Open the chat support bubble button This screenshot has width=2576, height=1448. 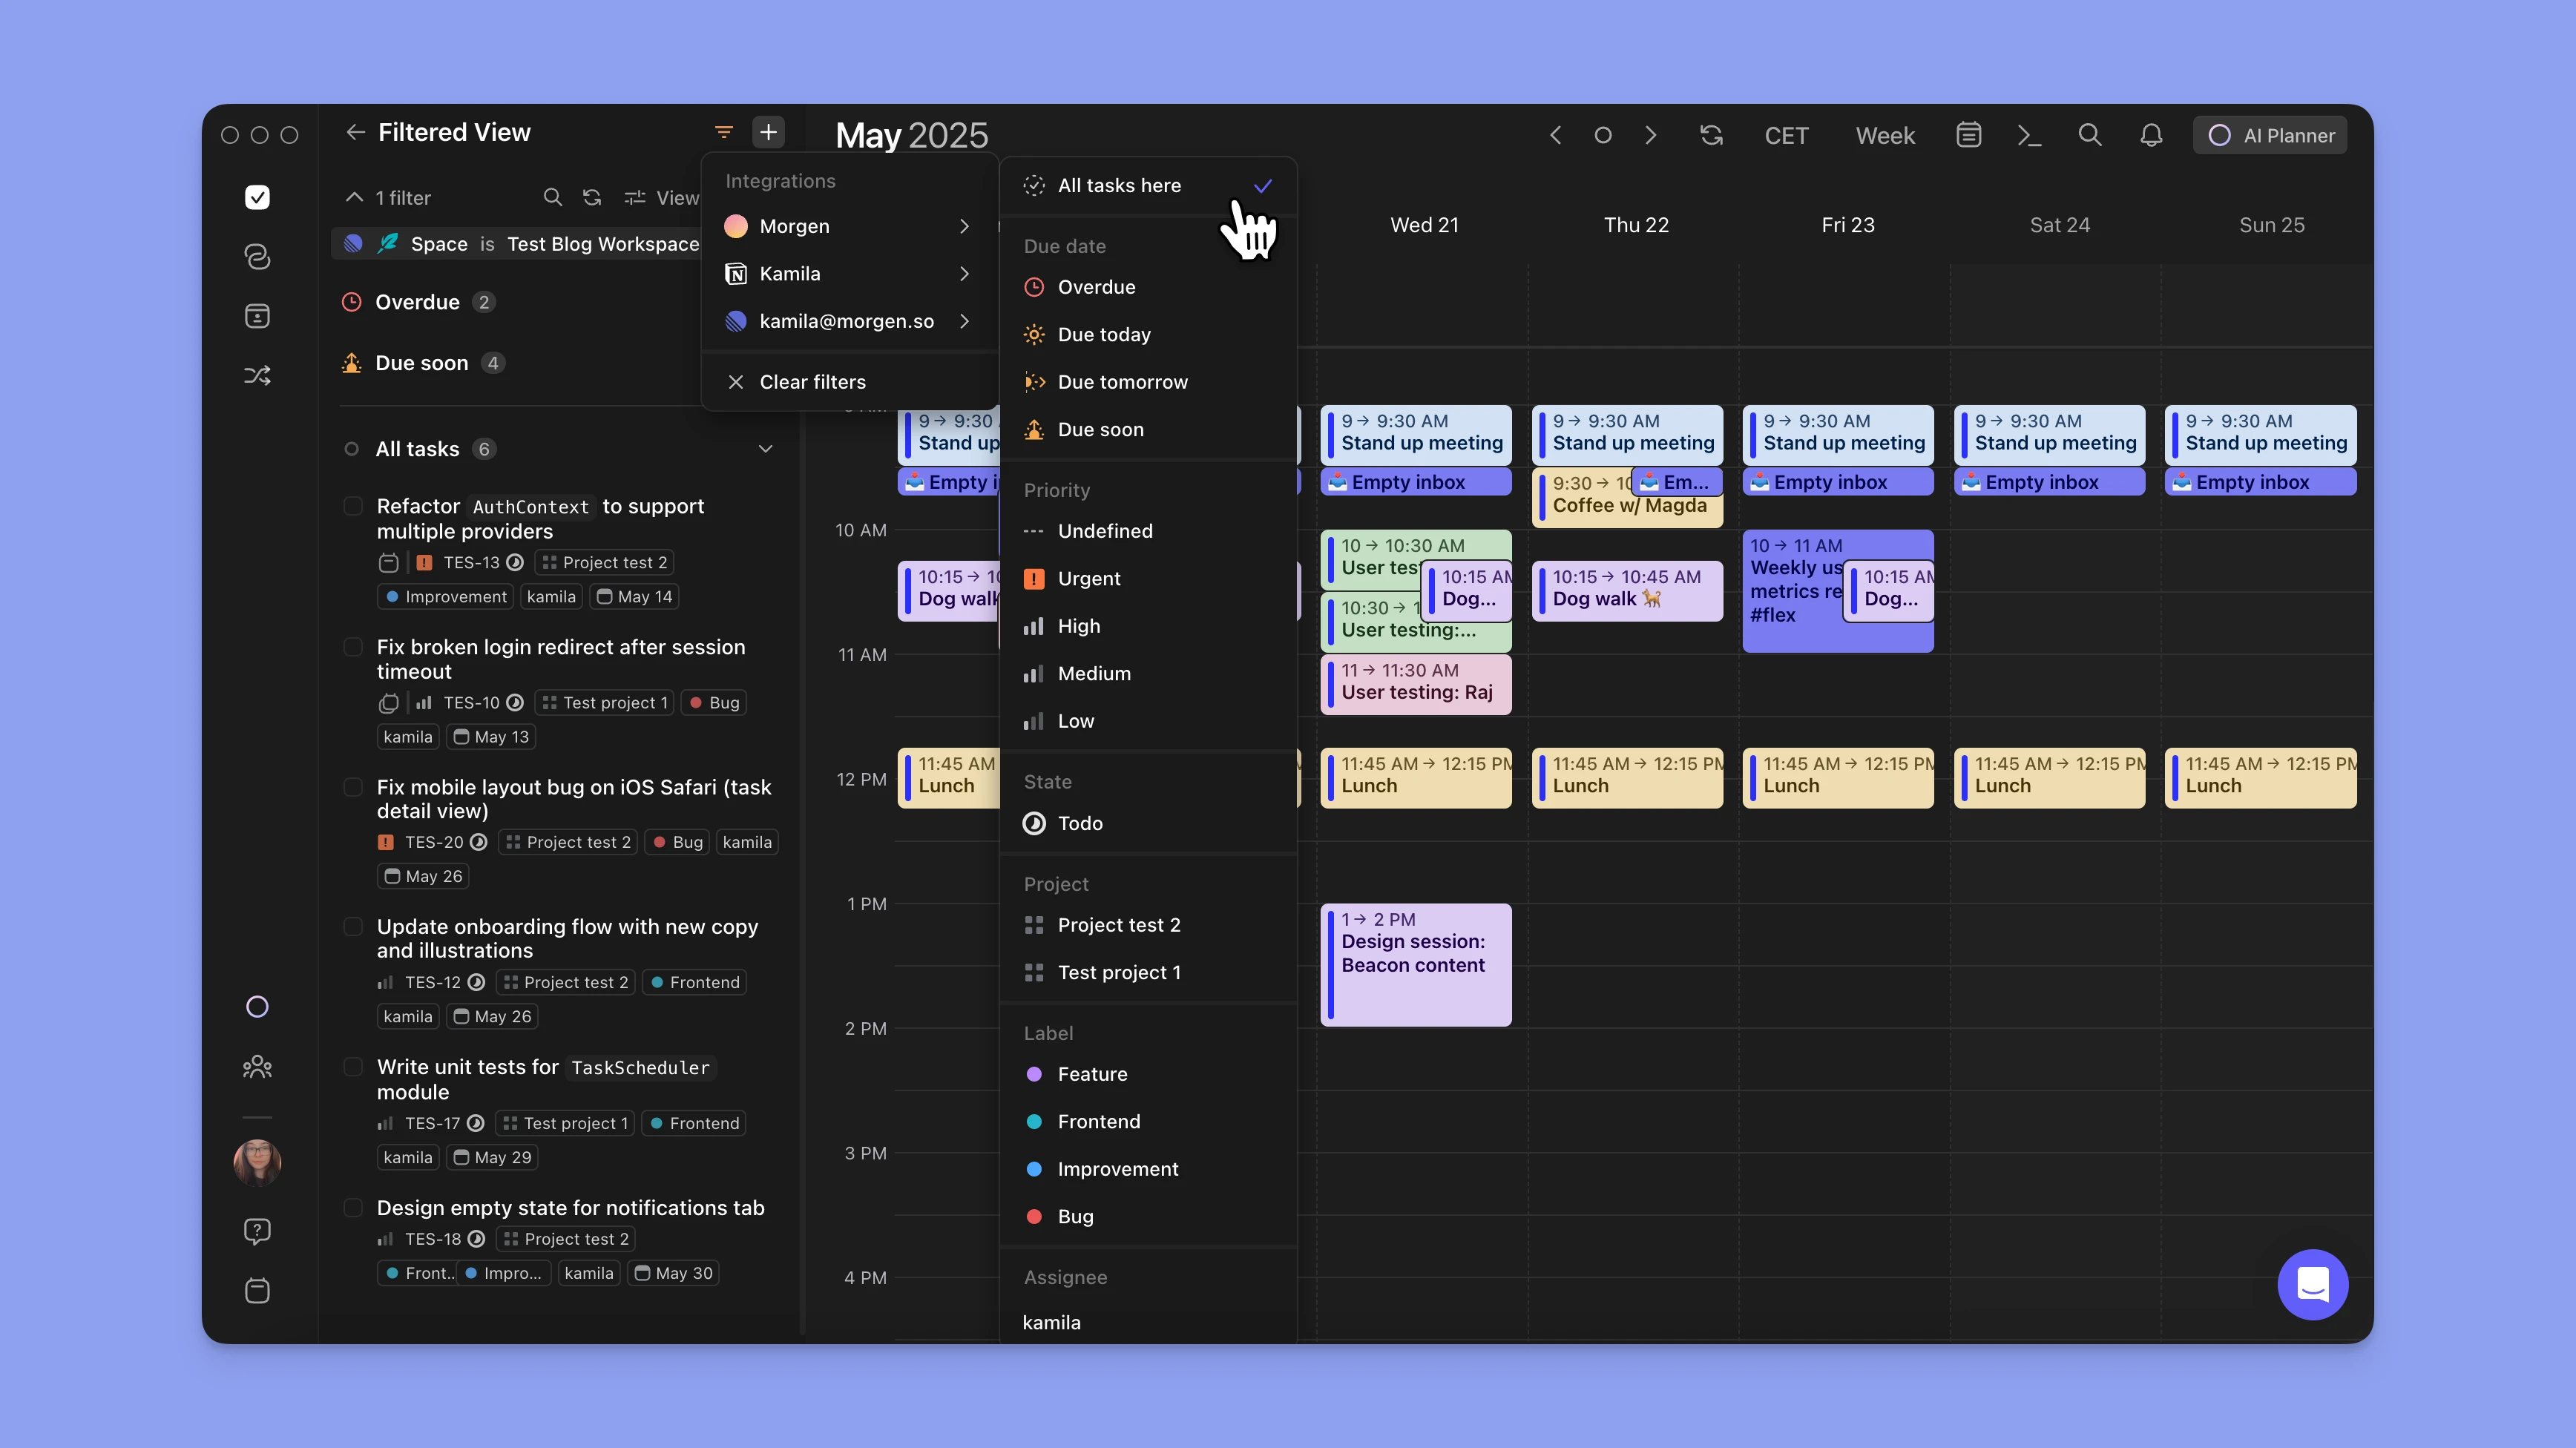click(2312, 1284)
